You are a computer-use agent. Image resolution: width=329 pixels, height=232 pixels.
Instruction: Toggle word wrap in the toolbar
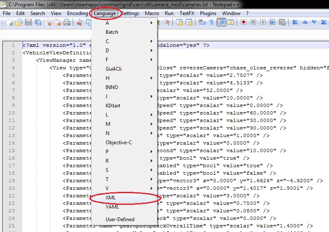click(x=202, y=22)
